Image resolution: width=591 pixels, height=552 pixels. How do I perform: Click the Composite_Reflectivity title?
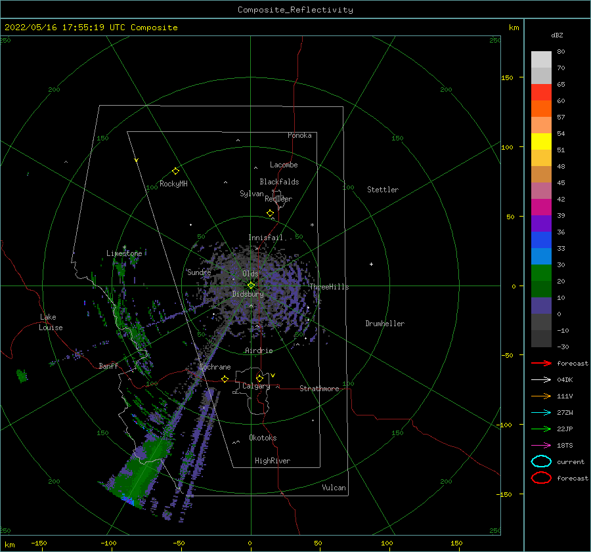tap(295, 10)
